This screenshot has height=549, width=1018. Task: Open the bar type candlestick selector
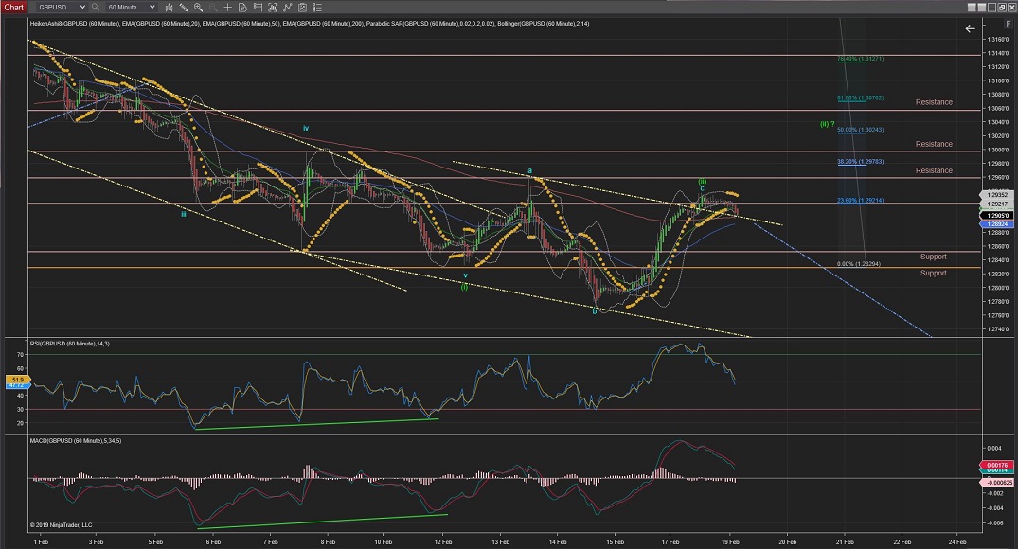coord(169,8)
